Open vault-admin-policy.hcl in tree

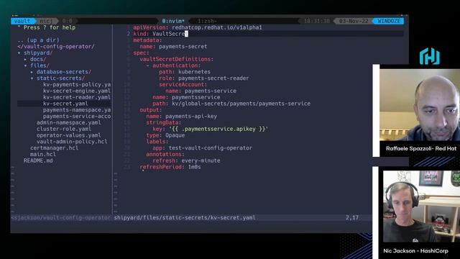click(72, 142)
